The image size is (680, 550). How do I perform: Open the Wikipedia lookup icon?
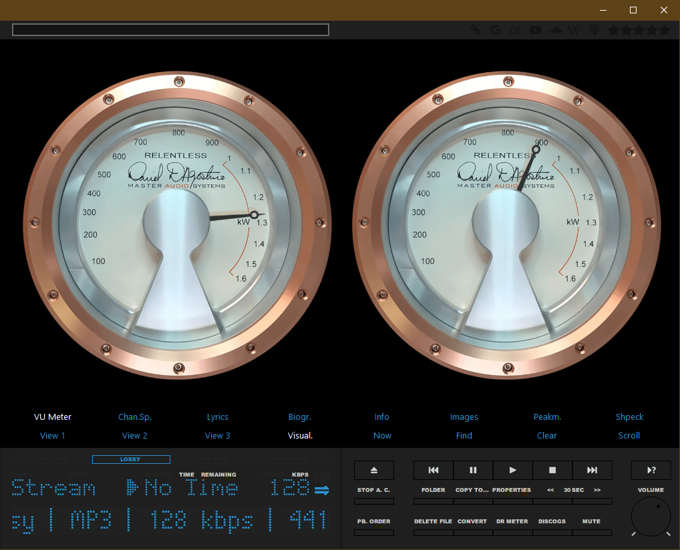574,30
